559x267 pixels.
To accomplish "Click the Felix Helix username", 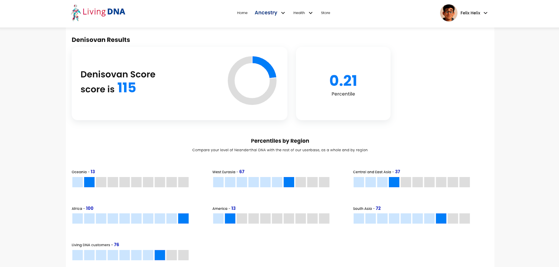I will (x=470, y=13).
